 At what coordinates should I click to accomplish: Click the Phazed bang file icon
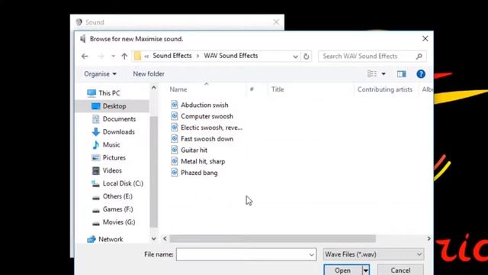175,173
